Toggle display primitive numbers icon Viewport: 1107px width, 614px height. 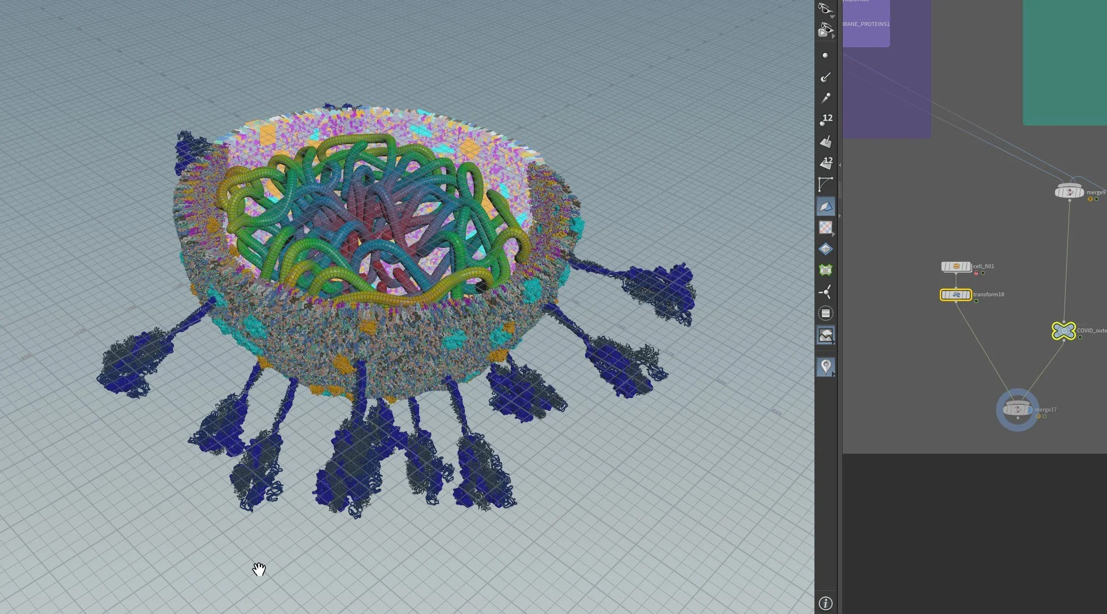825,163
